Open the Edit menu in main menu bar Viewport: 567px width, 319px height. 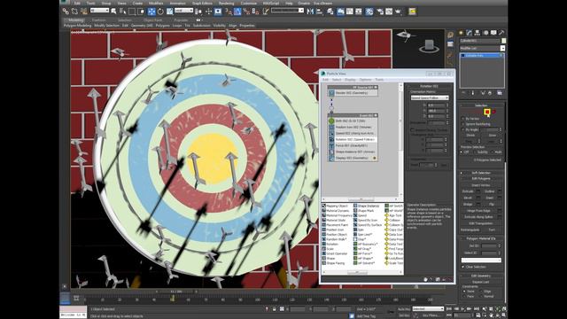click(x=77, y=4)
